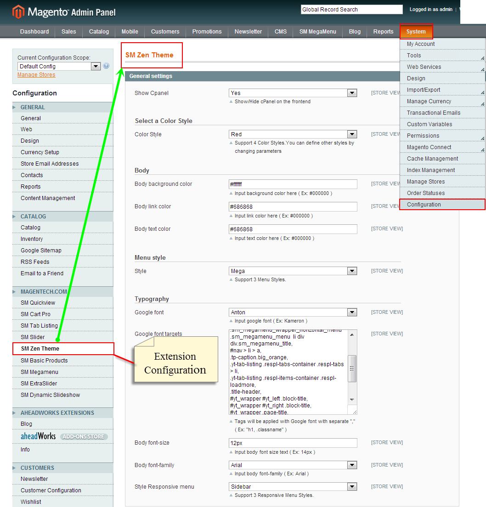Open Google Sitemap configuration section

pyautogui.click(x=63, y=250)
